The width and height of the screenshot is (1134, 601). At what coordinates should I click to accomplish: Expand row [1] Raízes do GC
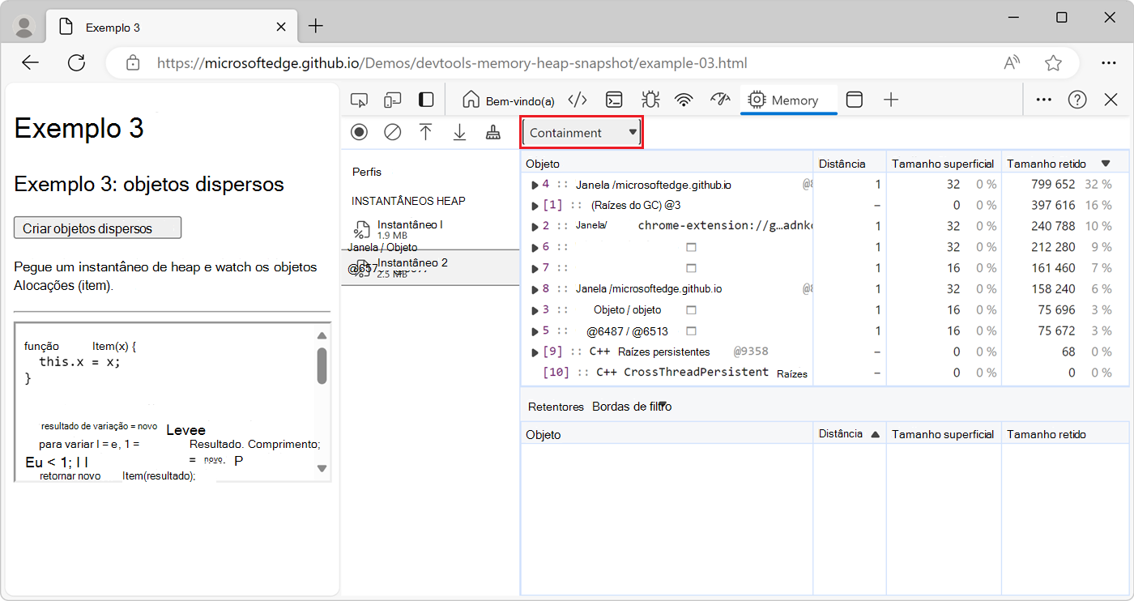point(535,206)
